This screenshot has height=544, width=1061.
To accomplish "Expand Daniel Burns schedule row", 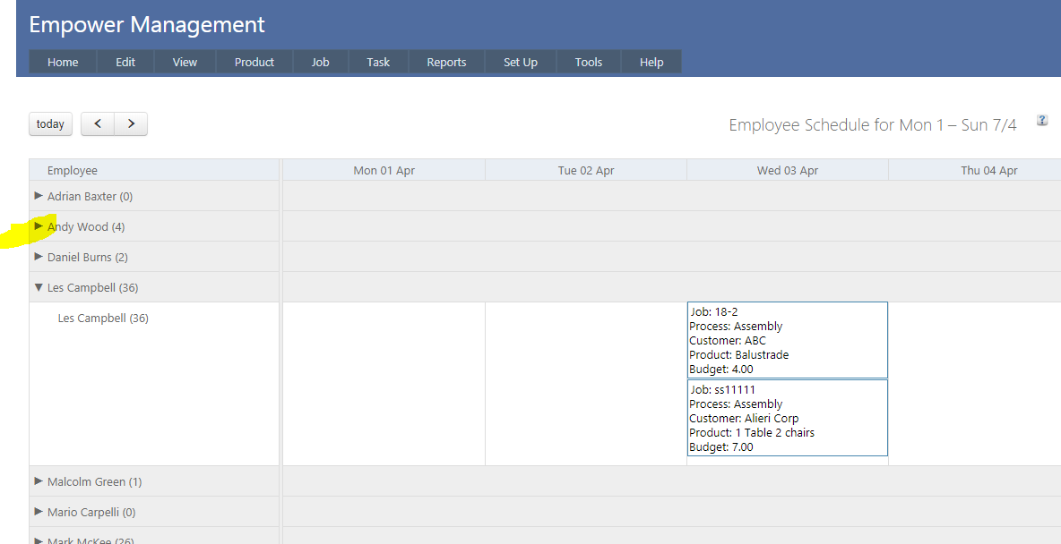I will (39, 257).
